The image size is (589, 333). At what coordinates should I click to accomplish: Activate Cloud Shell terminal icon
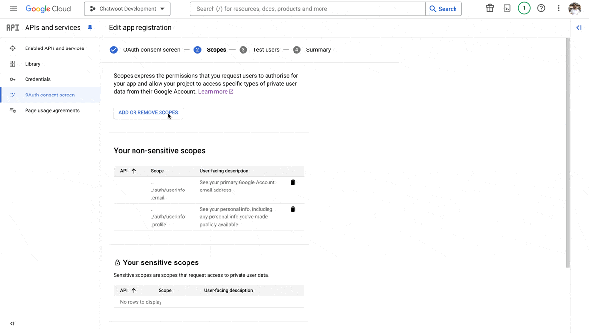[507, 8]
